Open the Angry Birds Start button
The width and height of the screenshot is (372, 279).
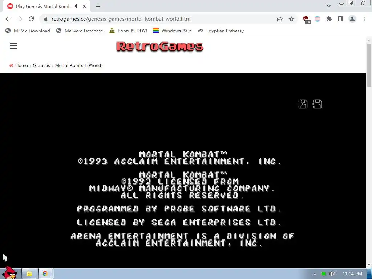9,273
